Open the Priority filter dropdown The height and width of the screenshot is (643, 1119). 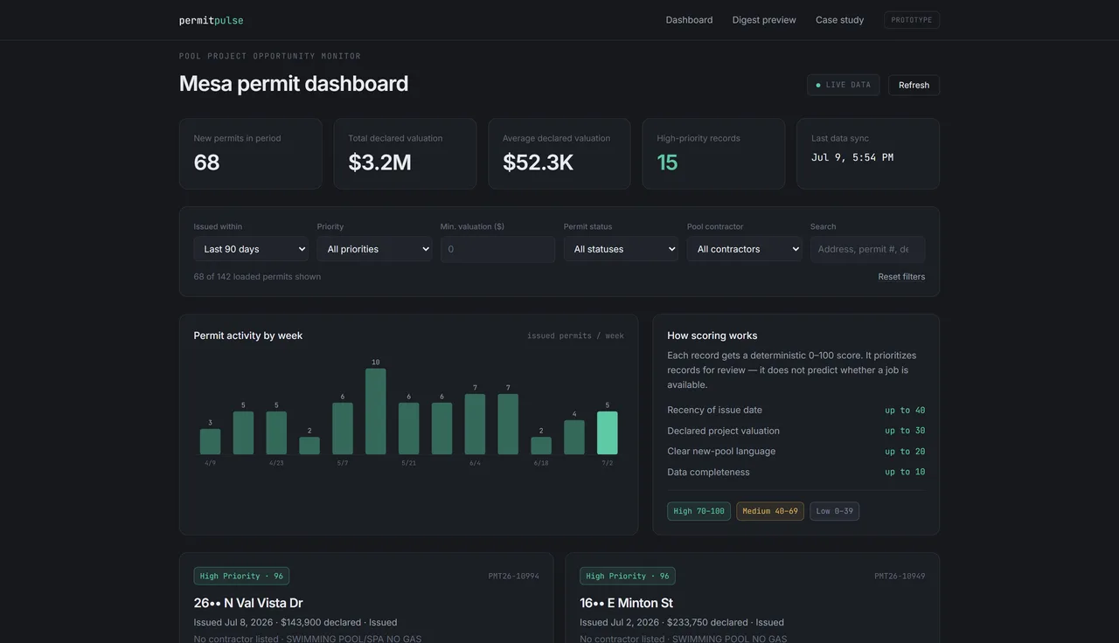click(x=374, y=249)
